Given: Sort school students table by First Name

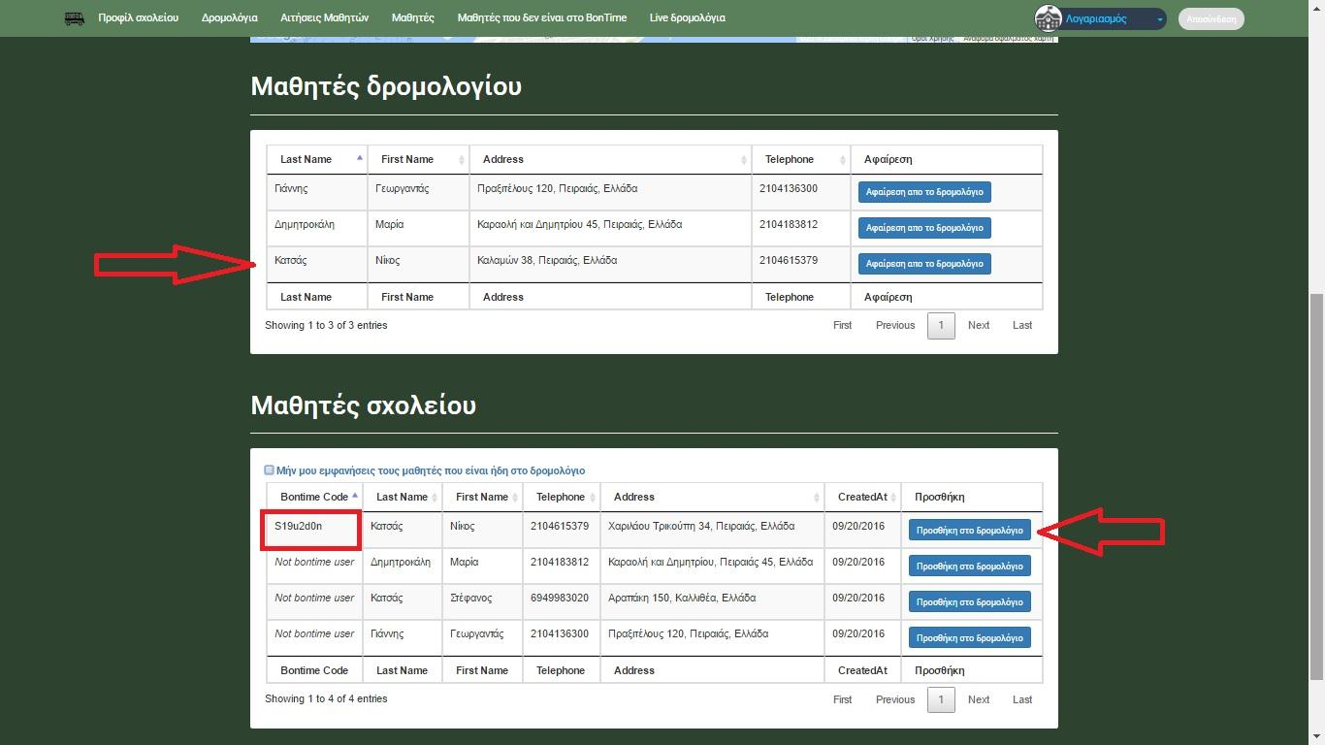Looking at the screenshot, I should 482,497.
